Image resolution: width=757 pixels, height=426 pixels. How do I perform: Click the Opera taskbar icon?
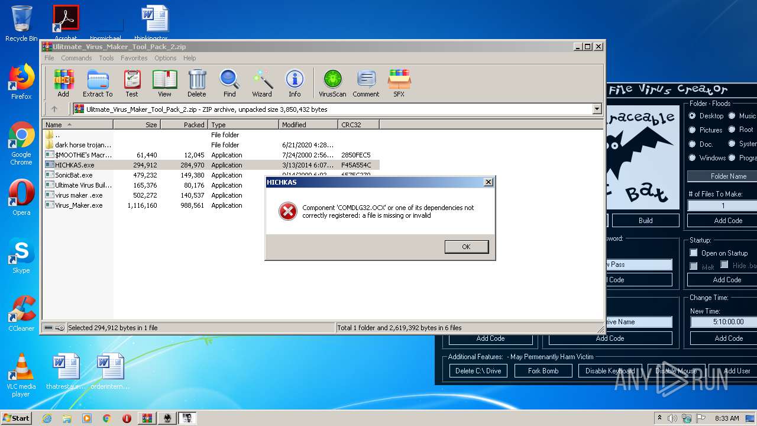127,418
